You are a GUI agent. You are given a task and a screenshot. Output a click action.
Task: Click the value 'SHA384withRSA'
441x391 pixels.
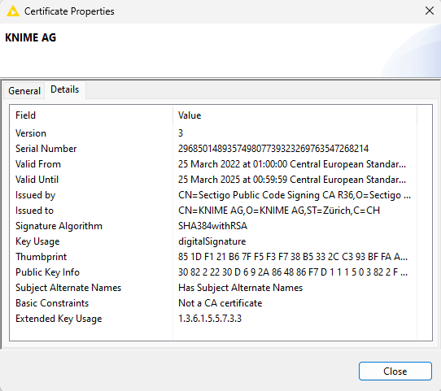pos(212,226)
